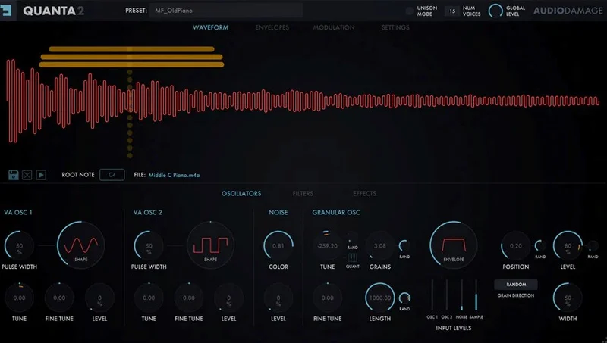
Task: Click the Audio Damage logo text
Action: (568, 11)
